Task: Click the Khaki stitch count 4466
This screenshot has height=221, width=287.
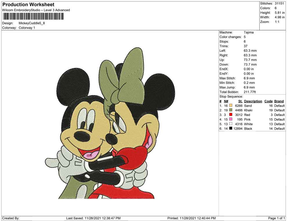Action: pyautogui.click(x=239, y=110)
